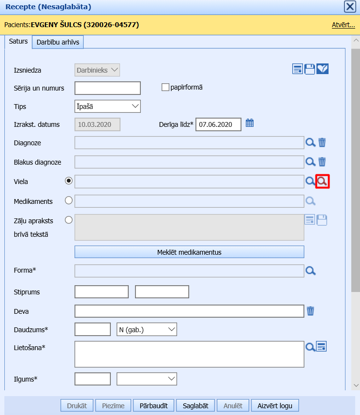Select the Zāļu apraksts brīvā tekstā radio button
This screenshot has width=360, height=415.
coord(69,220)
